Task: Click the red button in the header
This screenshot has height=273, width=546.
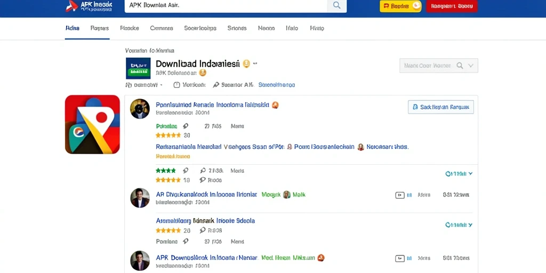Action: pyautogui.click(x=452, y=6)
